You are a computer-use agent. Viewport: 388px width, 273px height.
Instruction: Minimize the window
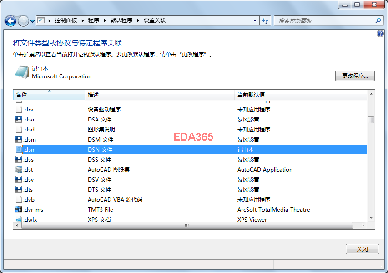(x=345, y=5)
